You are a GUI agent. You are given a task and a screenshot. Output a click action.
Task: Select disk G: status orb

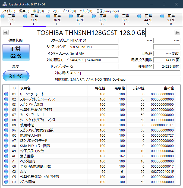[94, 16]
